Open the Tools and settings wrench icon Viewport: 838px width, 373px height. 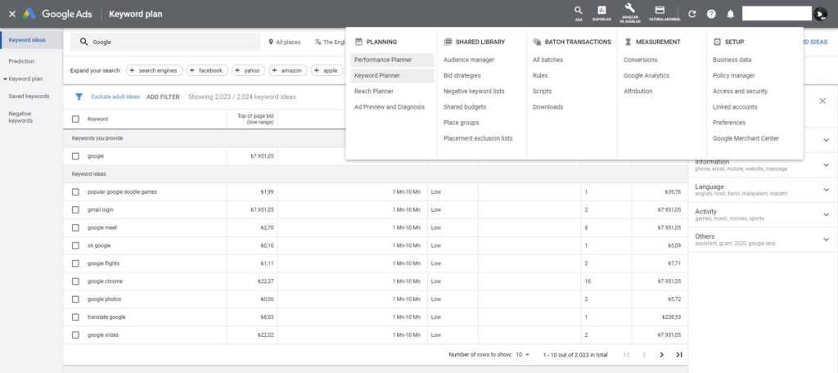(x=629, y=8)
